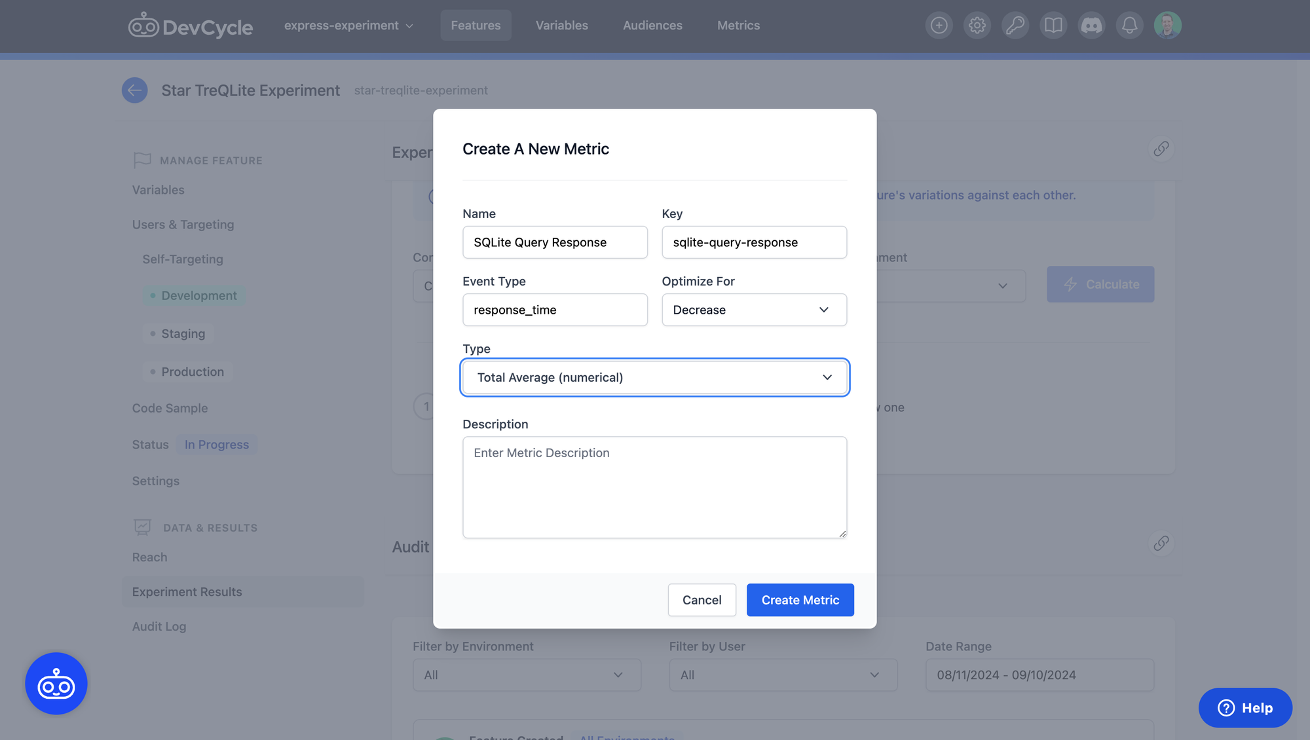This screenshot has width=1310, height=740.
Task: Click the metric Description text area
Action: 654,487
